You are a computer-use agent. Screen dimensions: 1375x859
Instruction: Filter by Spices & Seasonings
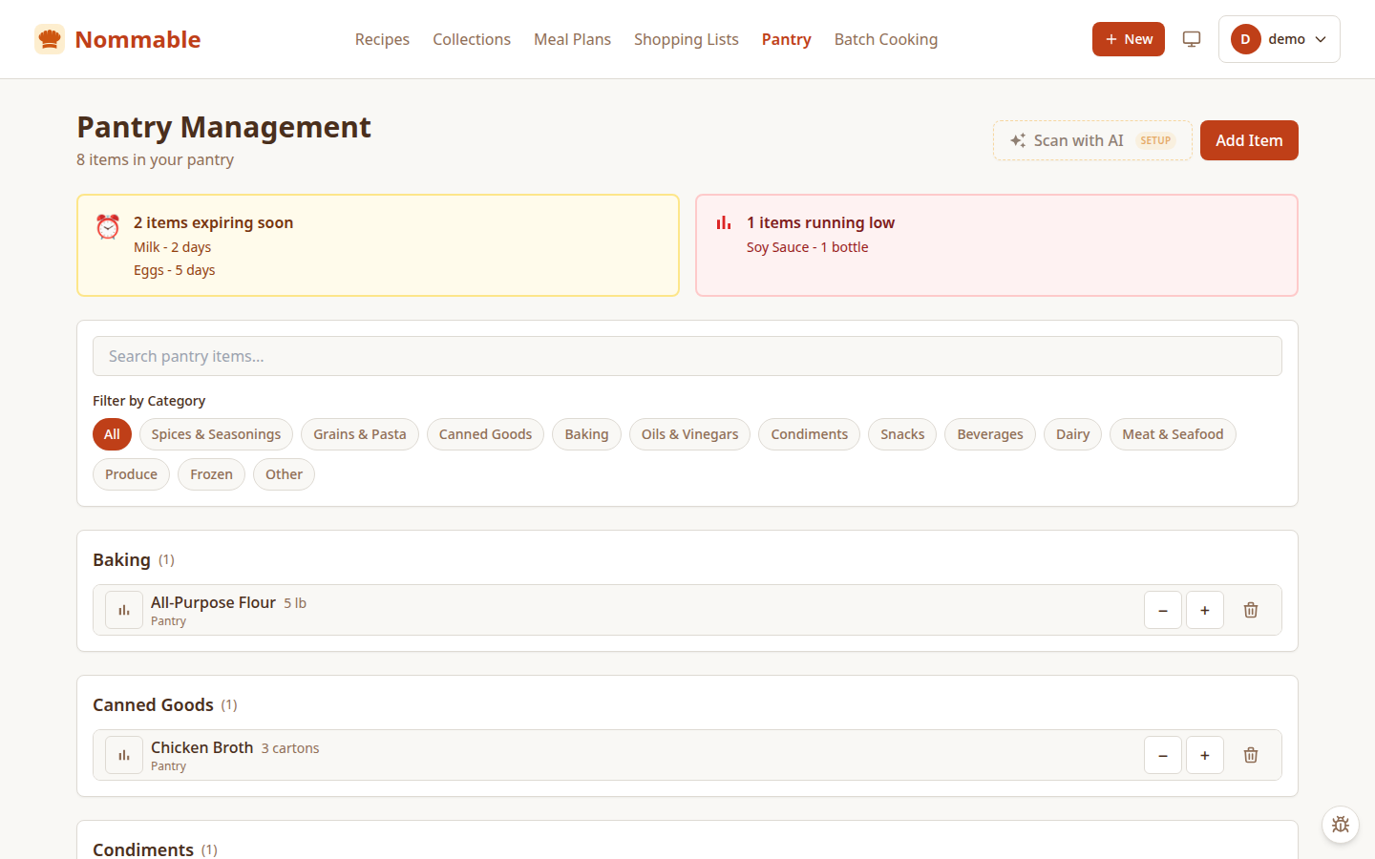216,434
